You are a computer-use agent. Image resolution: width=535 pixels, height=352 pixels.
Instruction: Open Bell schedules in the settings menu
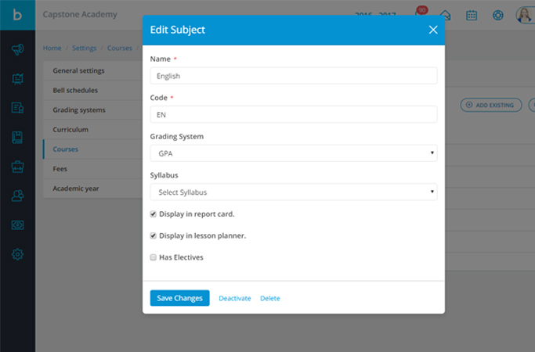(92, 90)
